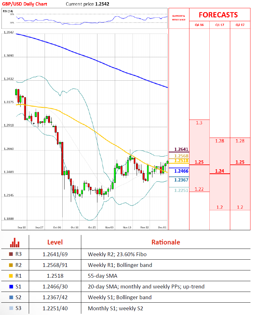Viewport: 253px width, 315px height.
Task: Click the 1.2466 support level label
Action: coord(181,171)
